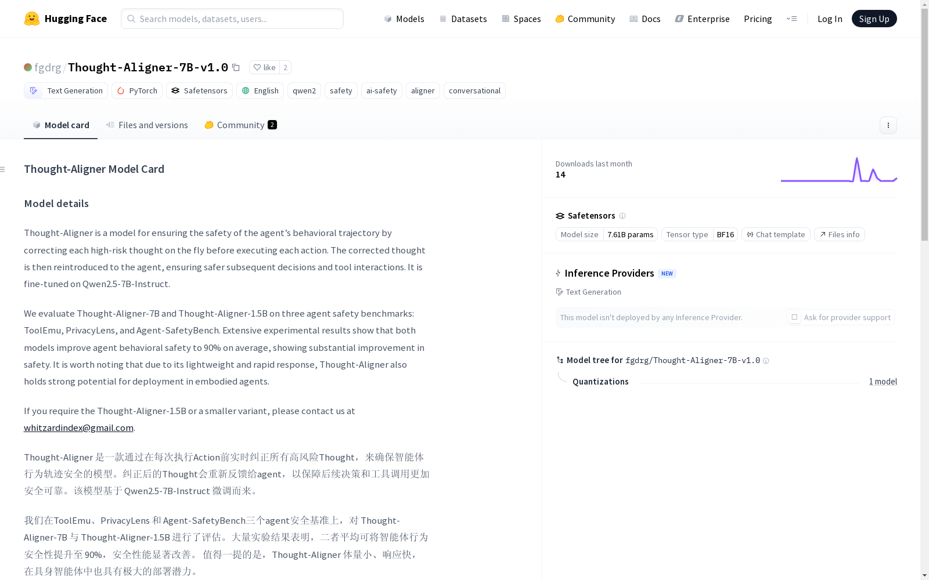
Task: Click the Model size 7.61B params badge
Action: coord(606,234)
